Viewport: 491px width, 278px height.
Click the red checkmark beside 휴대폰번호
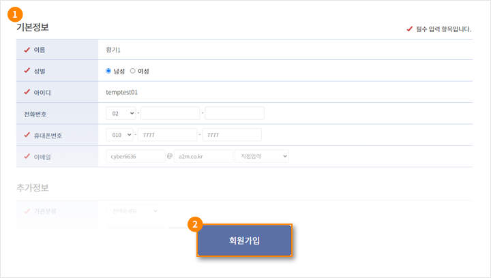[27, 135]
